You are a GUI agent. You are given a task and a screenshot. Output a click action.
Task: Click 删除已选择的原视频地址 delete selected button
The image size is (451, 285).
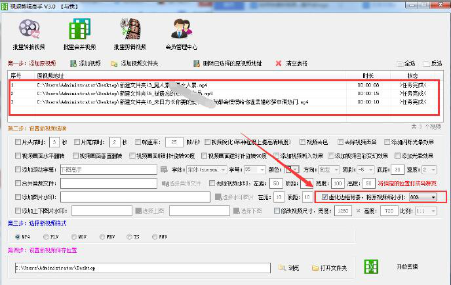click(x=227, y=64)
